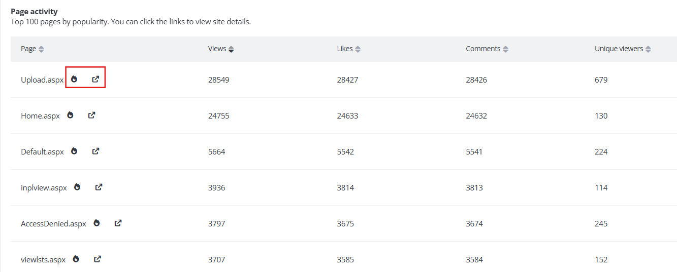Click the flame icon beside AccessDenied.aspx

pyautogui.click(x=96, y=223)
